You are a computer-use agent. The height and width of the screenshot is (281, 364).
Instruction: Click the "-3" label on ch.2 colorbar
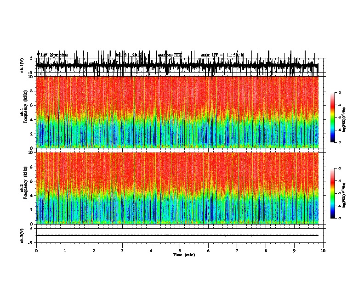339,169
